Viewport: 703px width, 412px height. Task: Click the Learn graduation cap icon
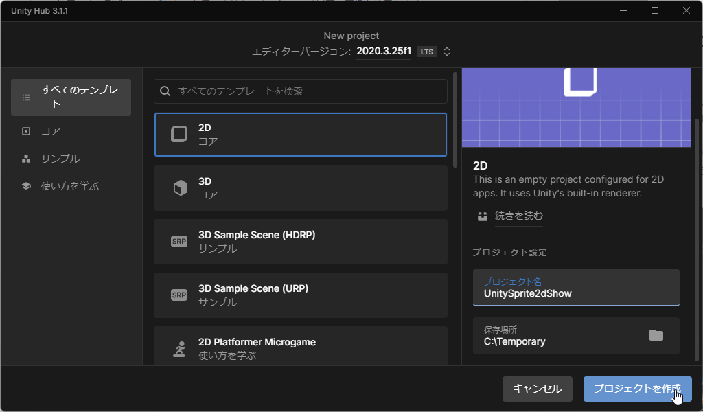point(26,185)
